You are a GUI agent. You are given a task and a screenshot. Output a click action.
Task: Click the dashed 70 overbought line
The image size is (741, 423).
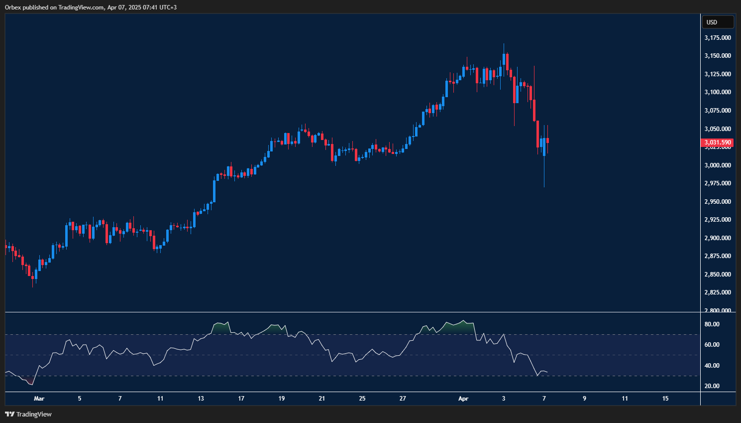coord(348,334)
